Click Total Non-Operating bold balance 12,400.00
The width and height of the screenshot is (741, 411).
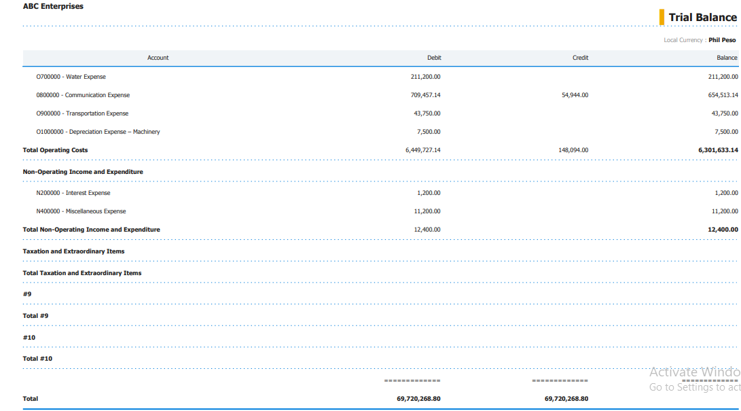coord(723,230)
